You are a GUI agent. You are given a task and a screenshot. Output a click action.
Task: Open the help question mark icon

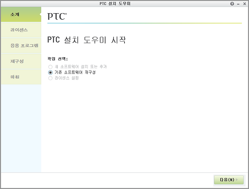tap(232, 4)
